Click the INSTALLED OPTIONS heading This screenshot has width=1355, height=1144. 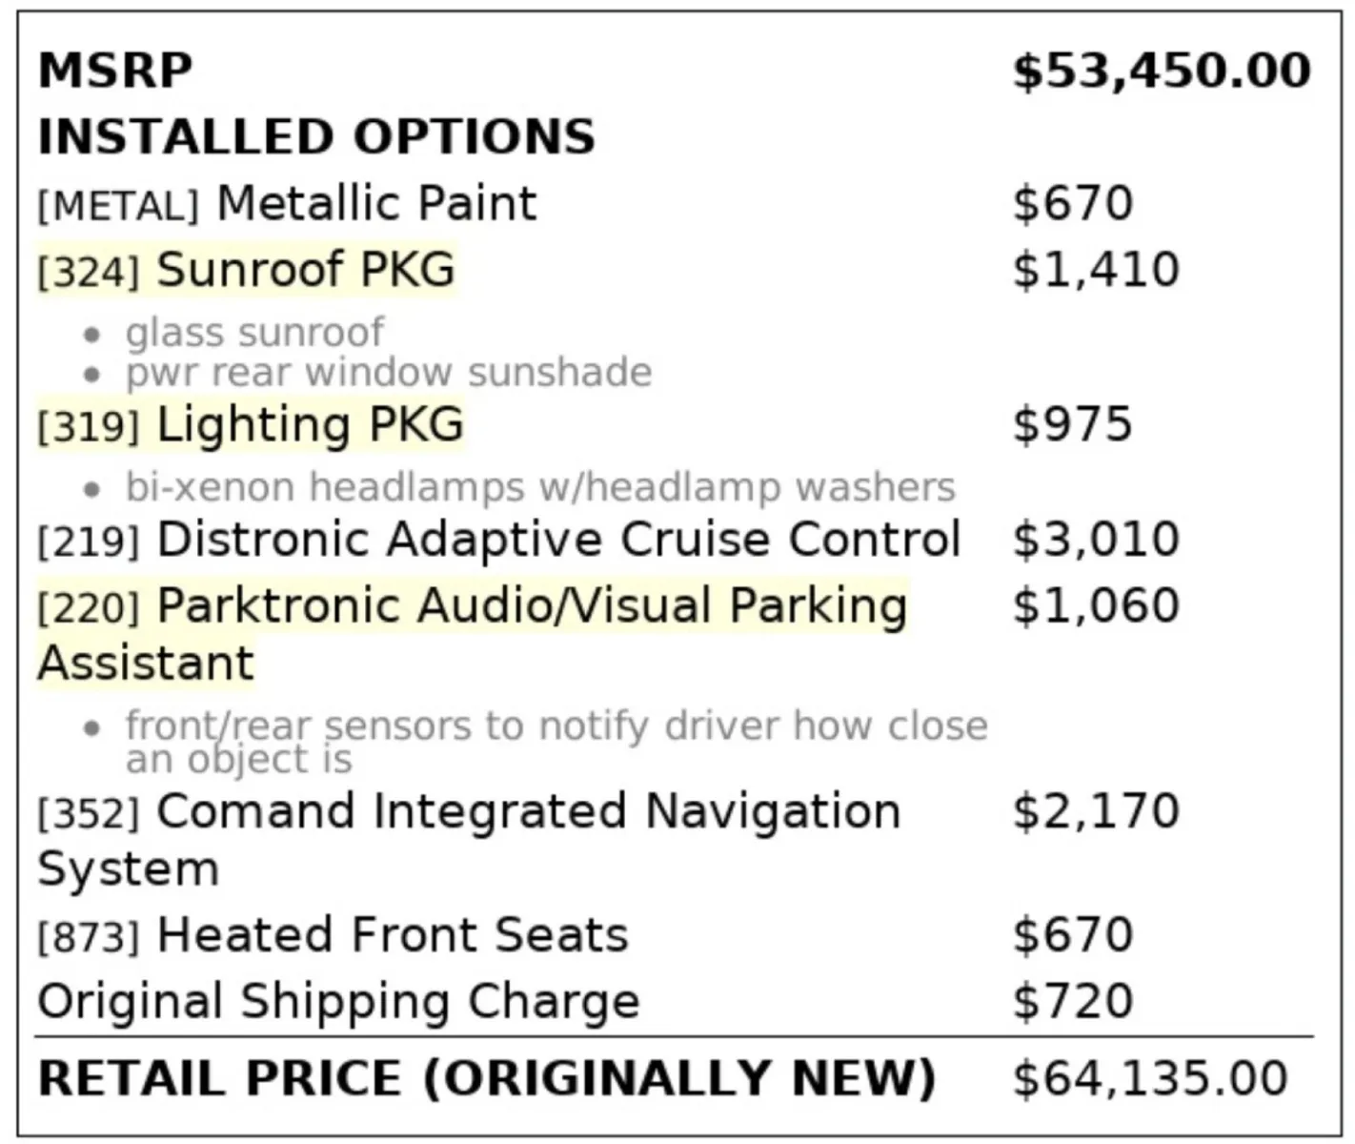(x=316, y=137)
